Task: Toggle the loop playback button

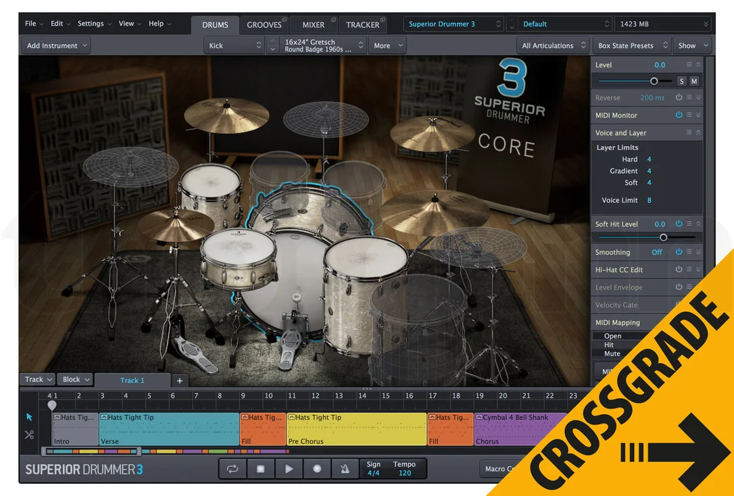Action: [x=233, y=469]
